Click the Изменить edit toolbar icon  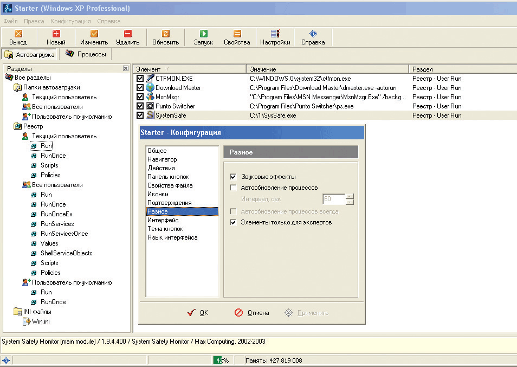(94, 33)
